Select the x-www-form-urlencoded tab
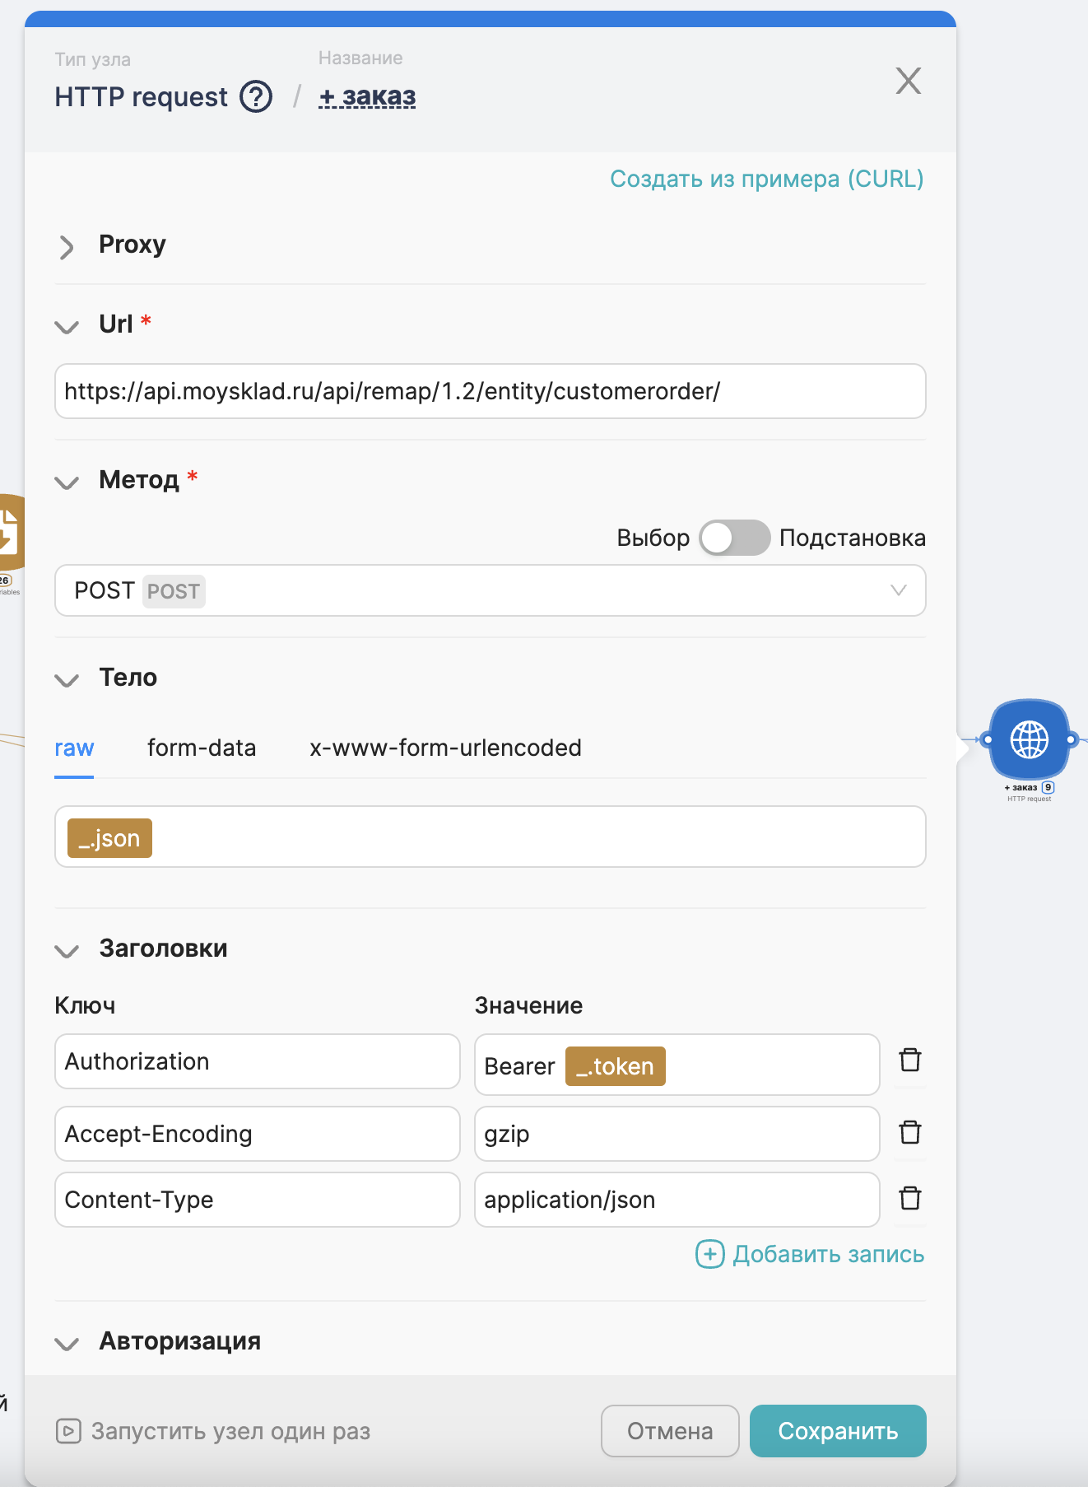The image size is (1088, 1487). tap(445, 748)
